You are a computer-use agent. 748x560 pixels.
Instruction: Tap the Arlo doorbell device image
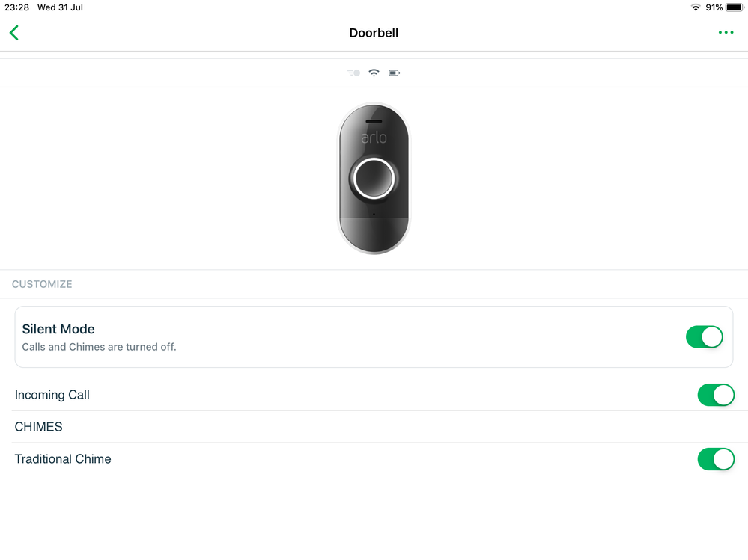(374, 179)
